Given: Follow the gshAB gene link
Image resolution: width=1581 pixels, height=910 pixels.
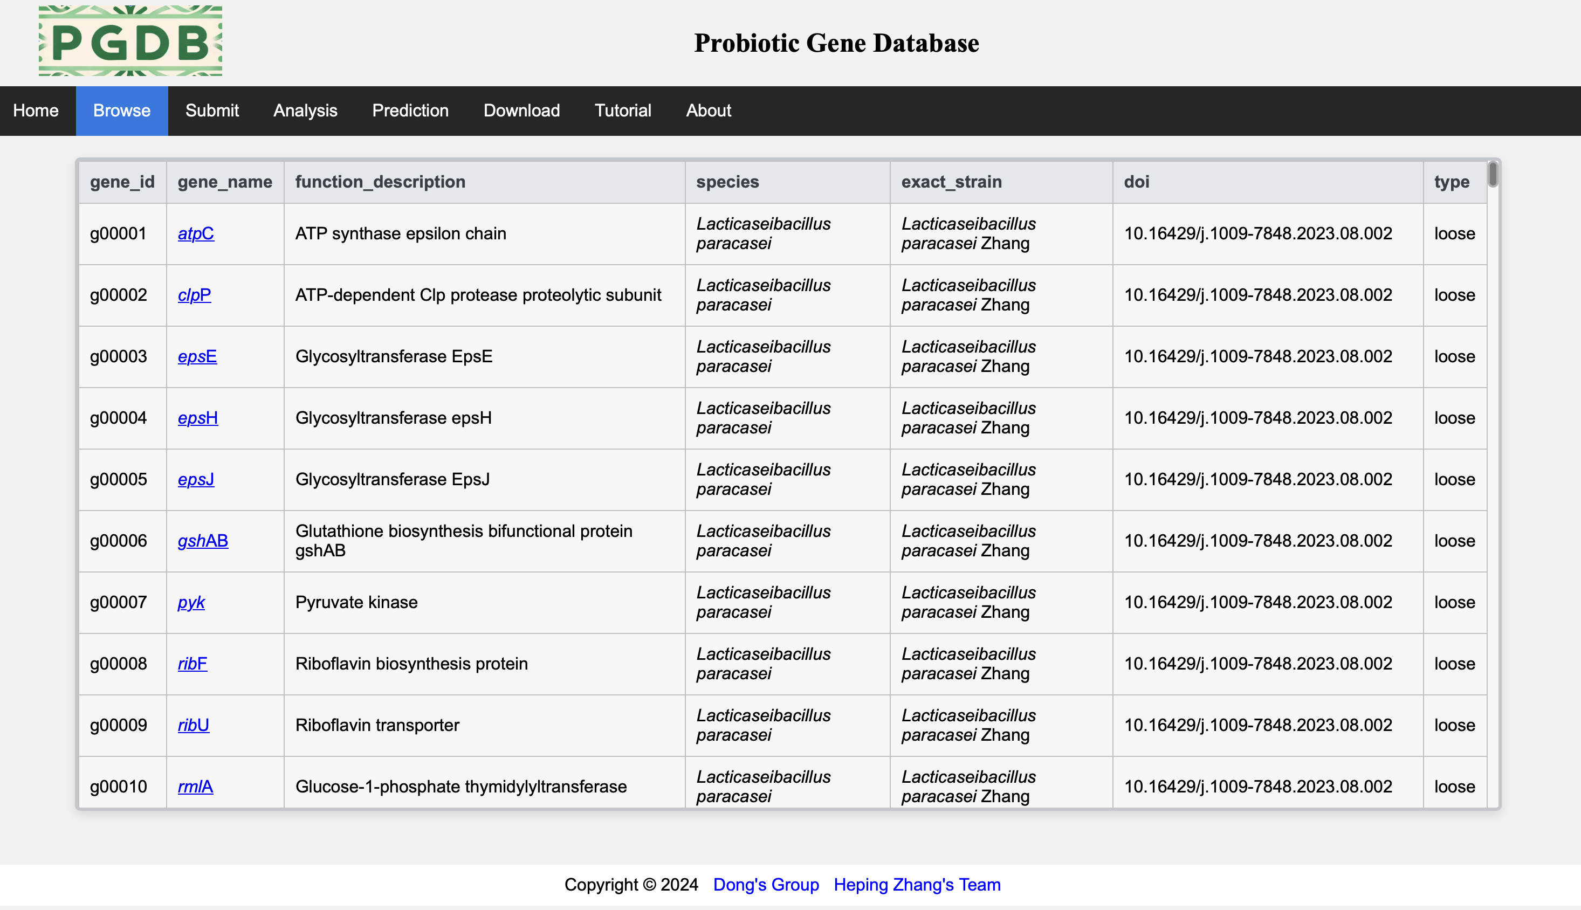Looking at the screenshot, I should click(203, 541).
